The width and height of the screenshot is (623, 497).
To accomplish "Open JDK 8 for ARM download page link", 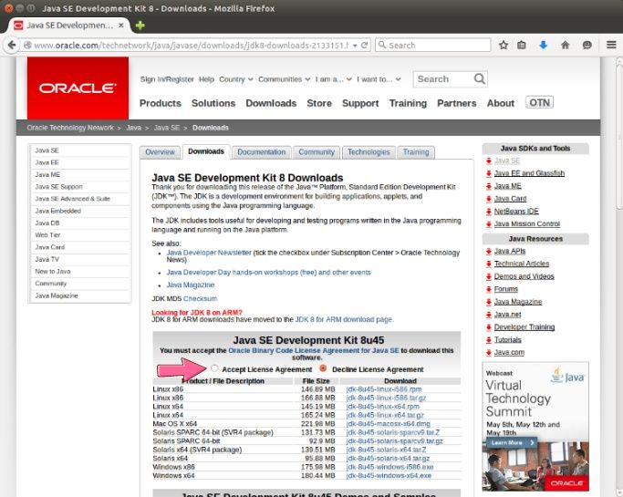I will point(344,319).
